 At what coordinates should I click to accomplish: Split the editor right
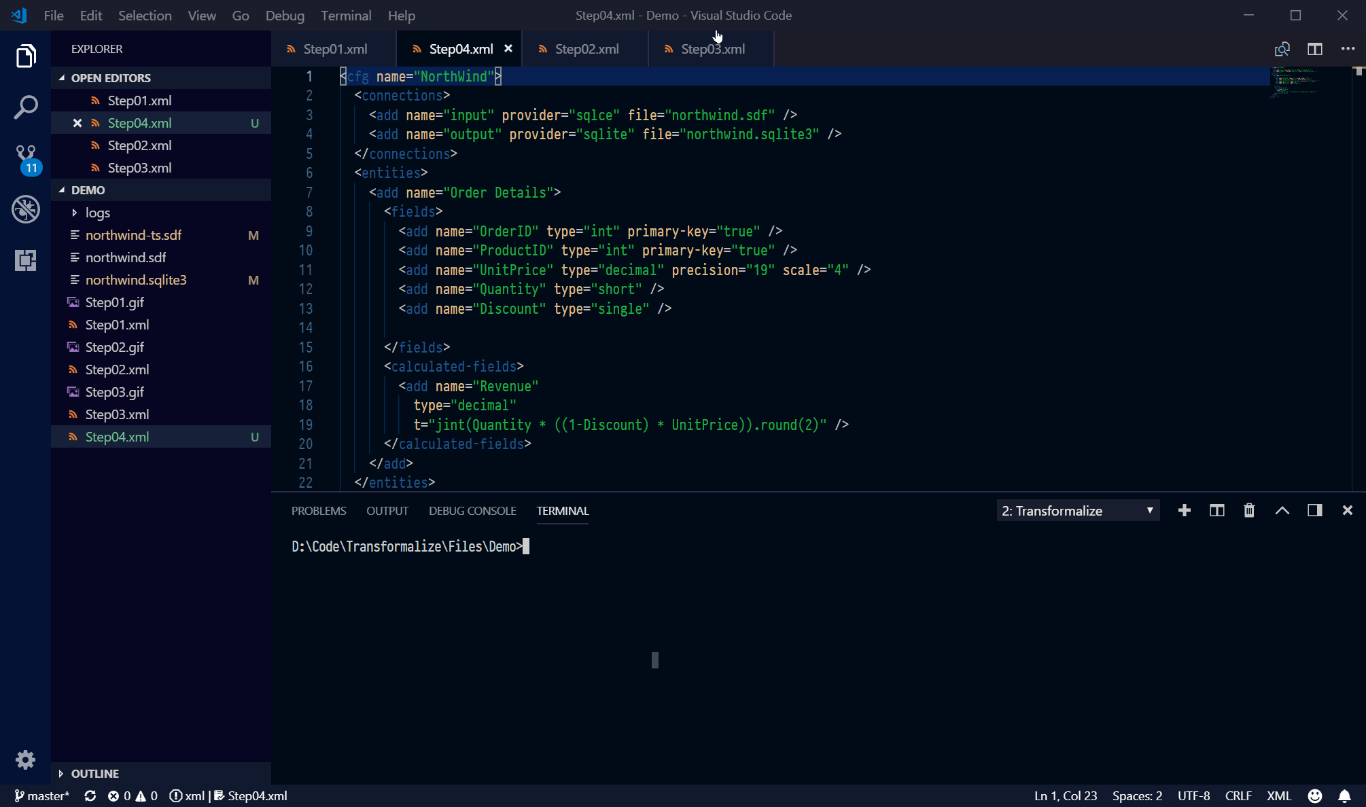1314,49
